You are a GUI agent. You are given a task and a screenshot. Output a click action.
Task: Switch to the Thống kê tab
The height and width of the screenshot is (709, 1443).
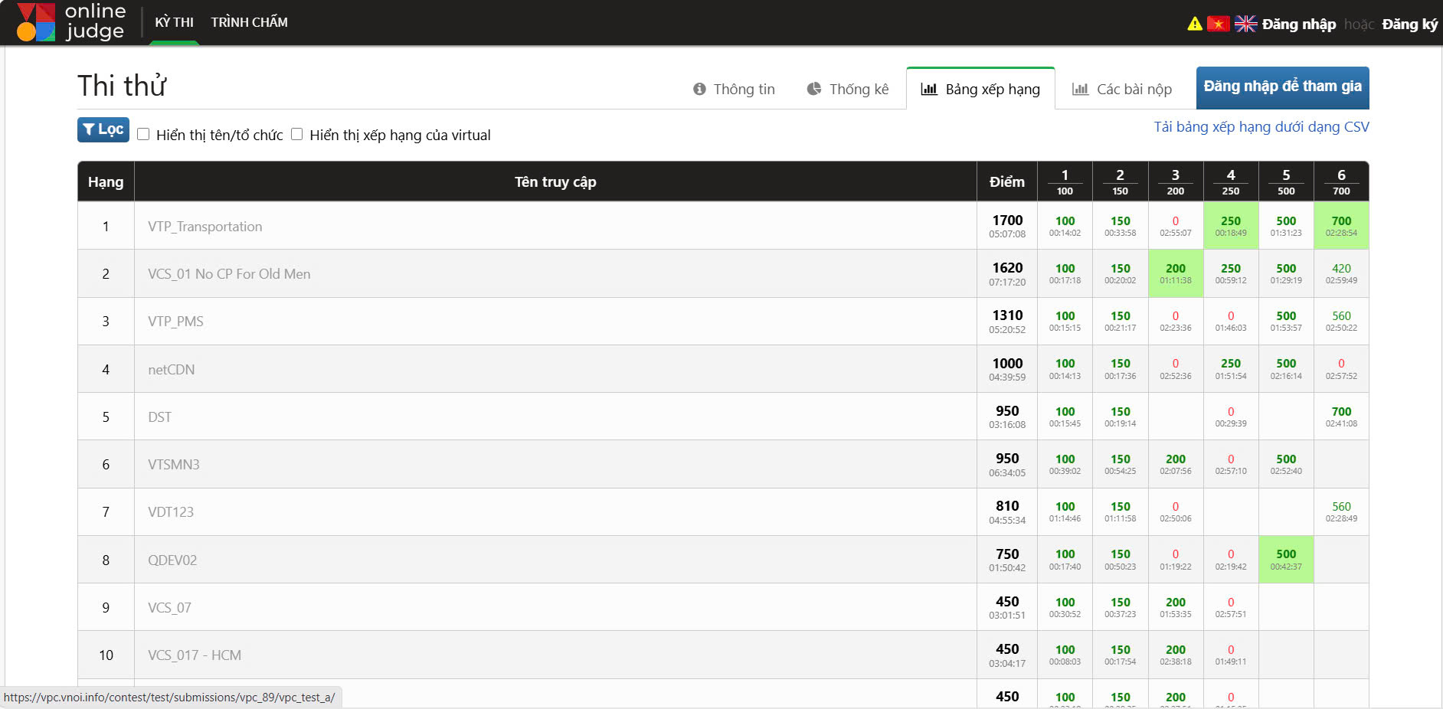pos(848,89)
